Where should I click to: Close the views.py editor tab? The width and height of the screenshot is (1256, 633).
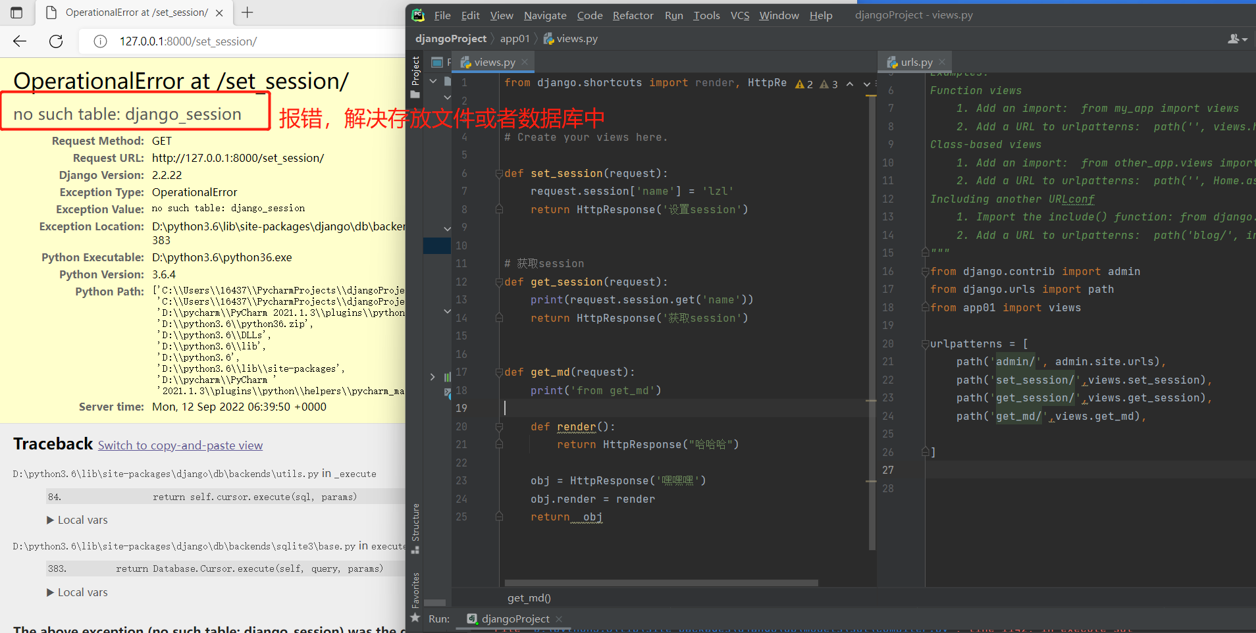pos(525,62)
